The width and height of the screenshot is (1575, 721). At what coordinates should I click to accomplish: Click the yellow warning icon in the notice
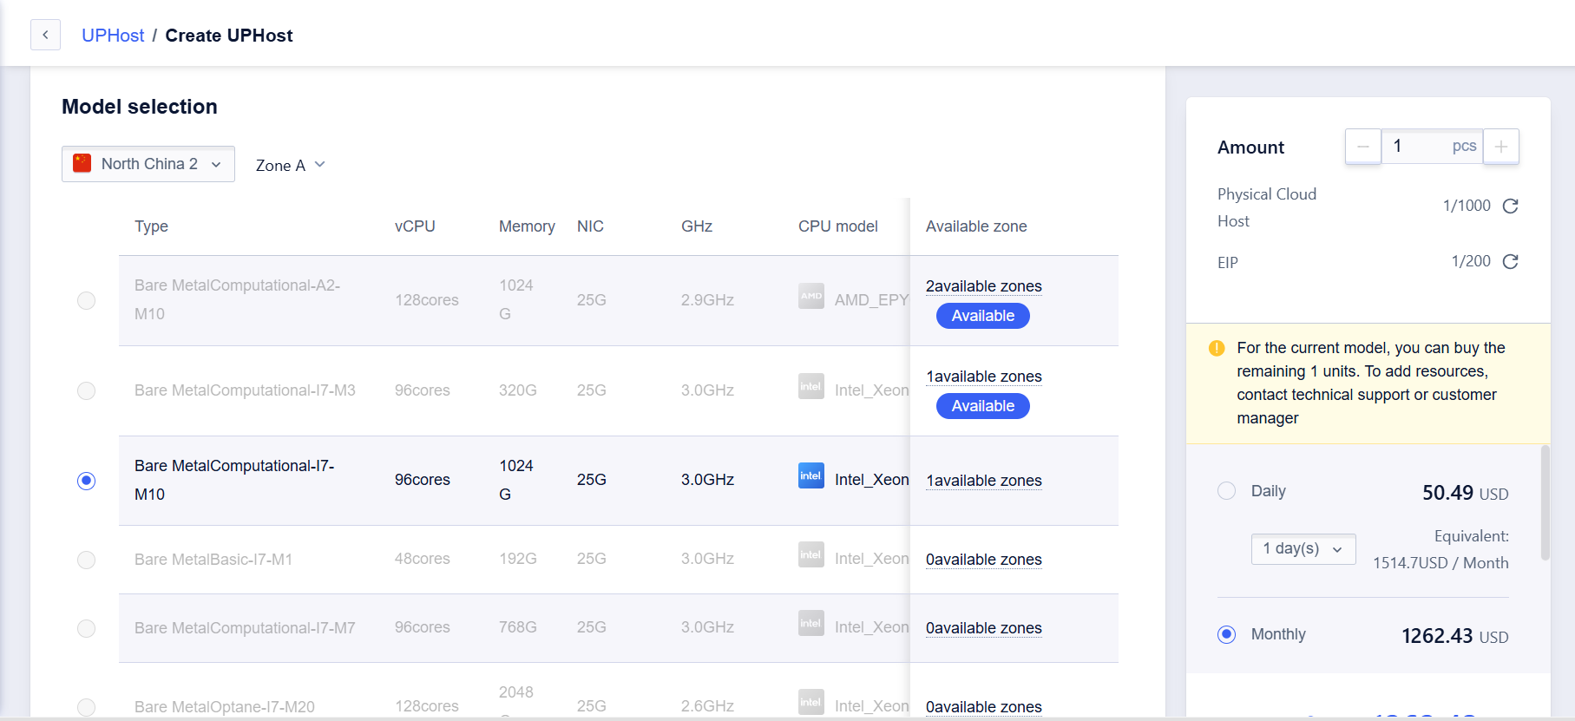(1217, 348)
